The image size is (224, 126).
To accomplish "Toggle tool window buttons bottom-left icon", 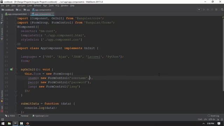I will pyautogui.click(x=2, y=119).
